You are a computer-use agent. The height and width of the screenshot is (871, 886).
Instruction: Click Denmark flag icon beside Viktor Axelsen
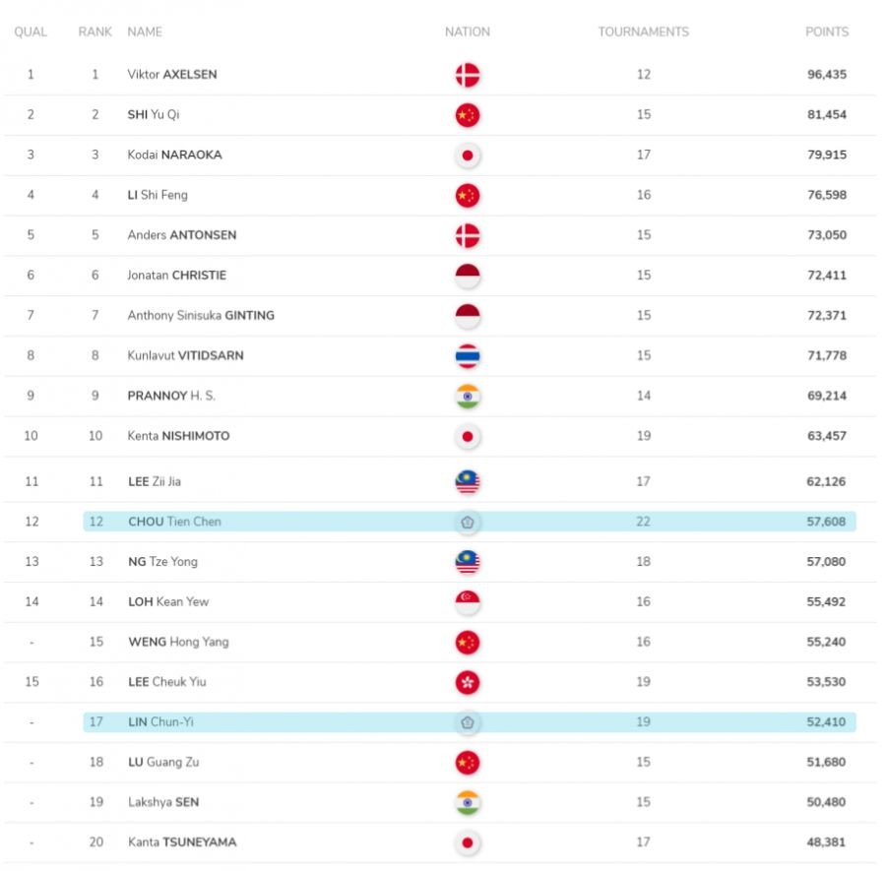[x=467, y=75]
